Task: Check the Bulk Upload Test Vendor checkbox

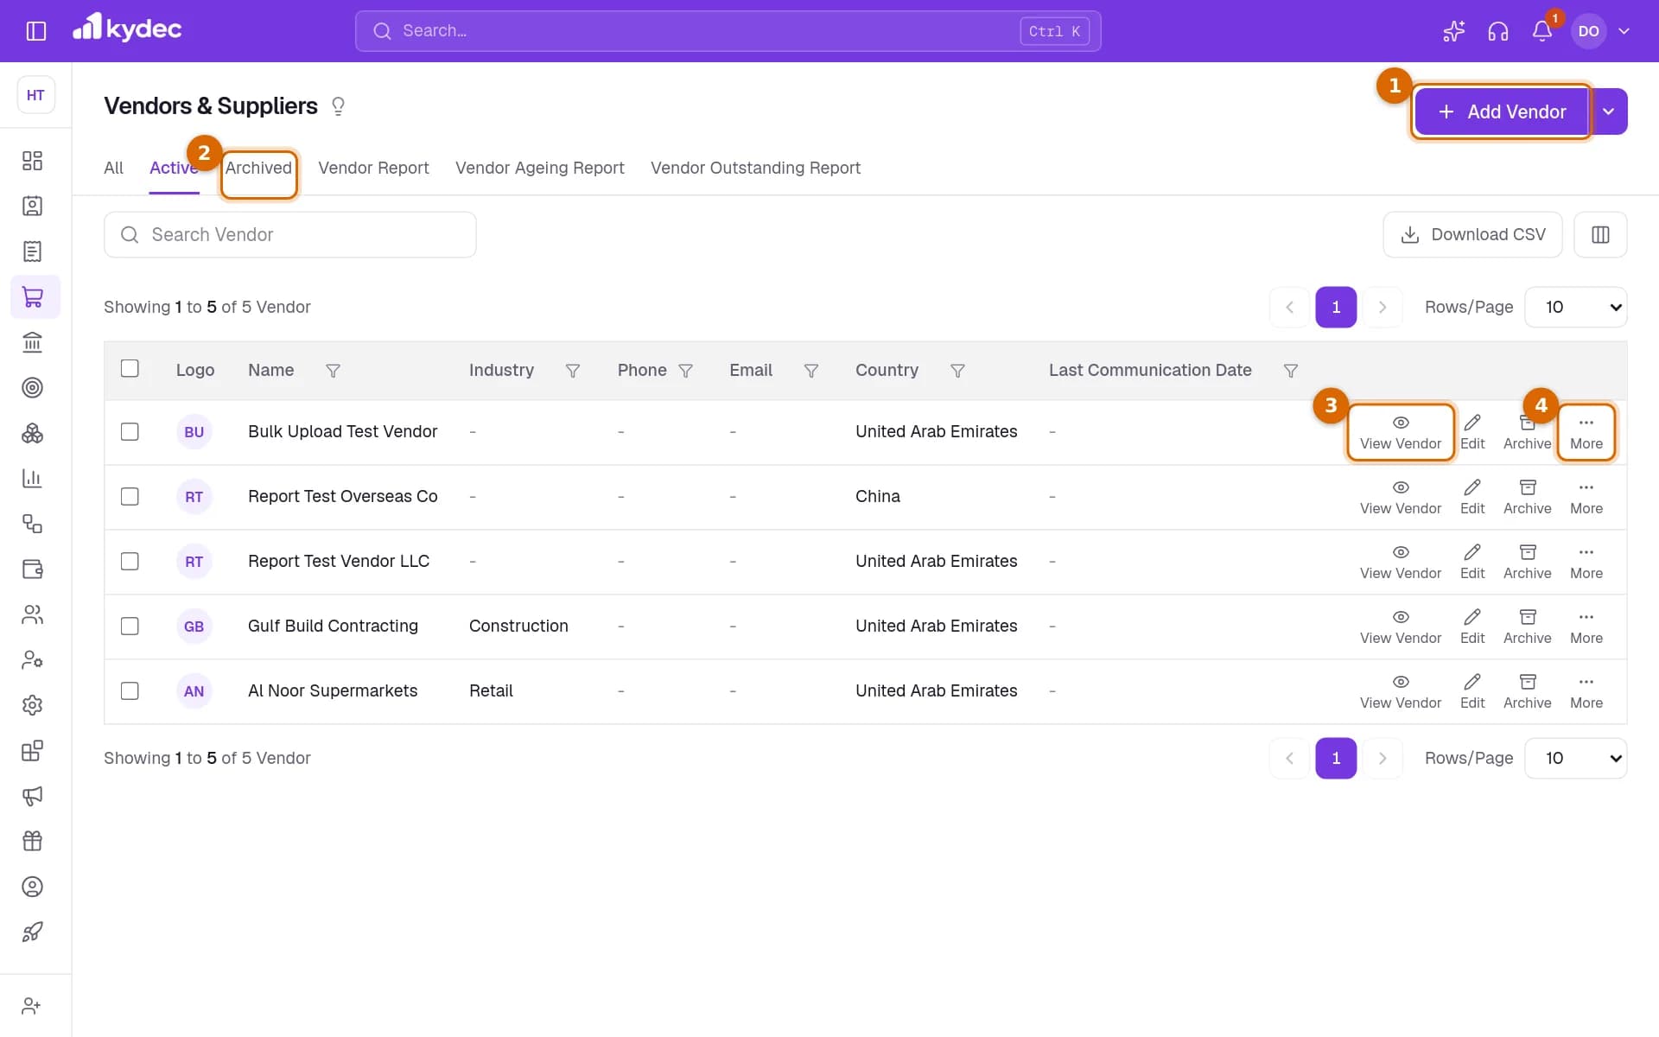Action: [130, 431]
